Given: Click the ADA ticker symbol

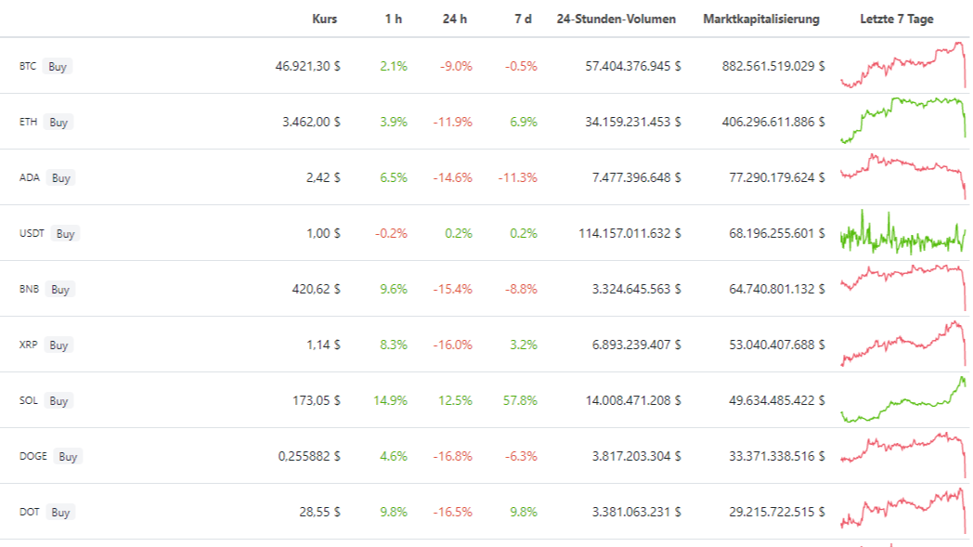Looking at the screenshot, I should [30, 177].
